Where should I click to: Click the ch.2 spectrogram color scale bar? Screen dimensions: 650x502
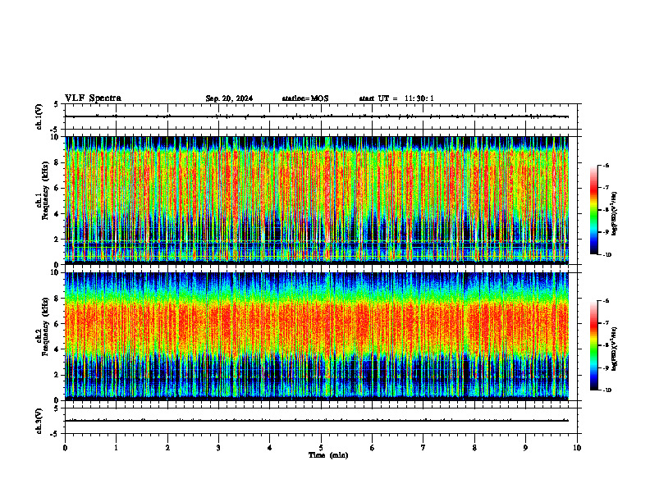[593, 345]
